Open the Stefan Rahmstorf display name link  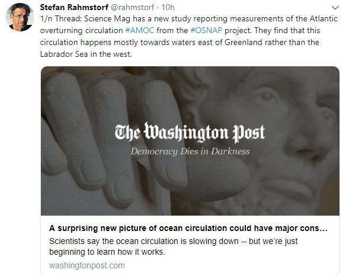click(x=74, y=7)
